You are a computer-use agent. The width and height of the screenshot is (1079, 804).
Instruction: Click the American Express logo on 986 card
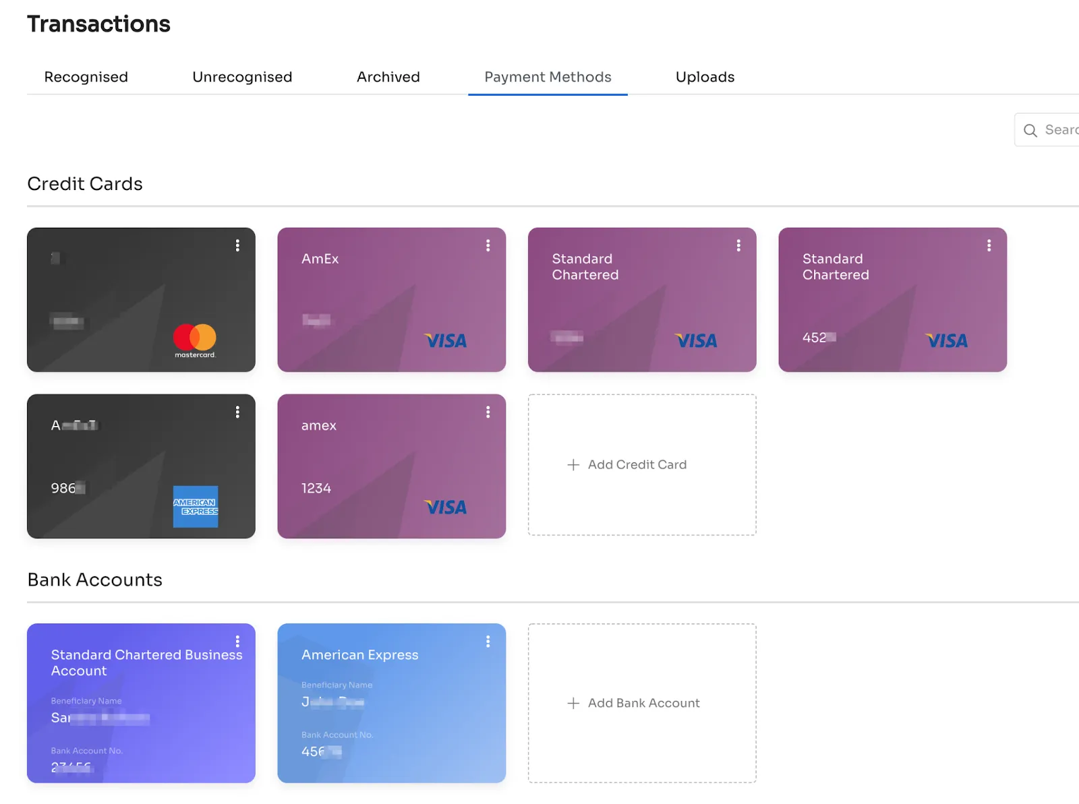[x=196, y=506]
